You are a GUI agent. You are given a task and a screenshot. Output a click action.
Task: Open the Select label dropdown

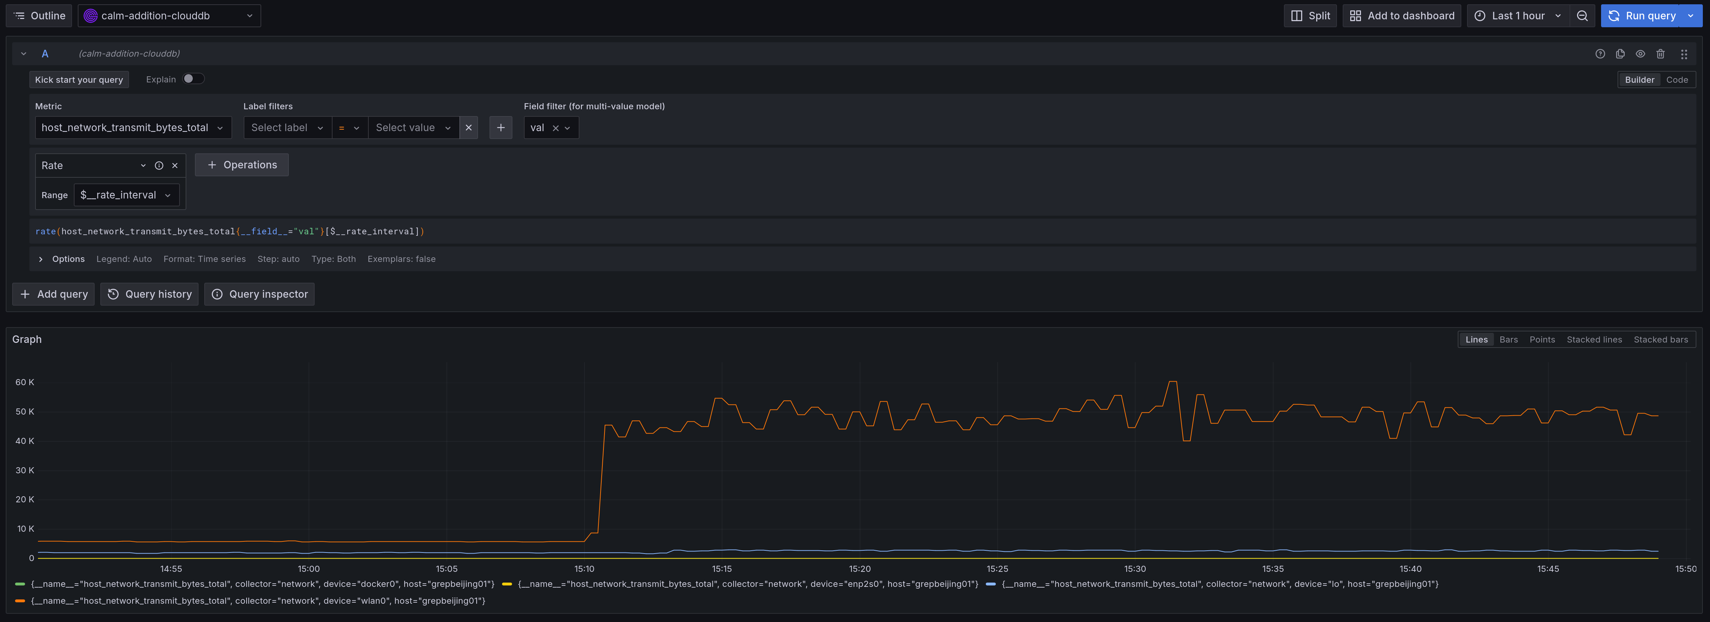coord(287,128)
